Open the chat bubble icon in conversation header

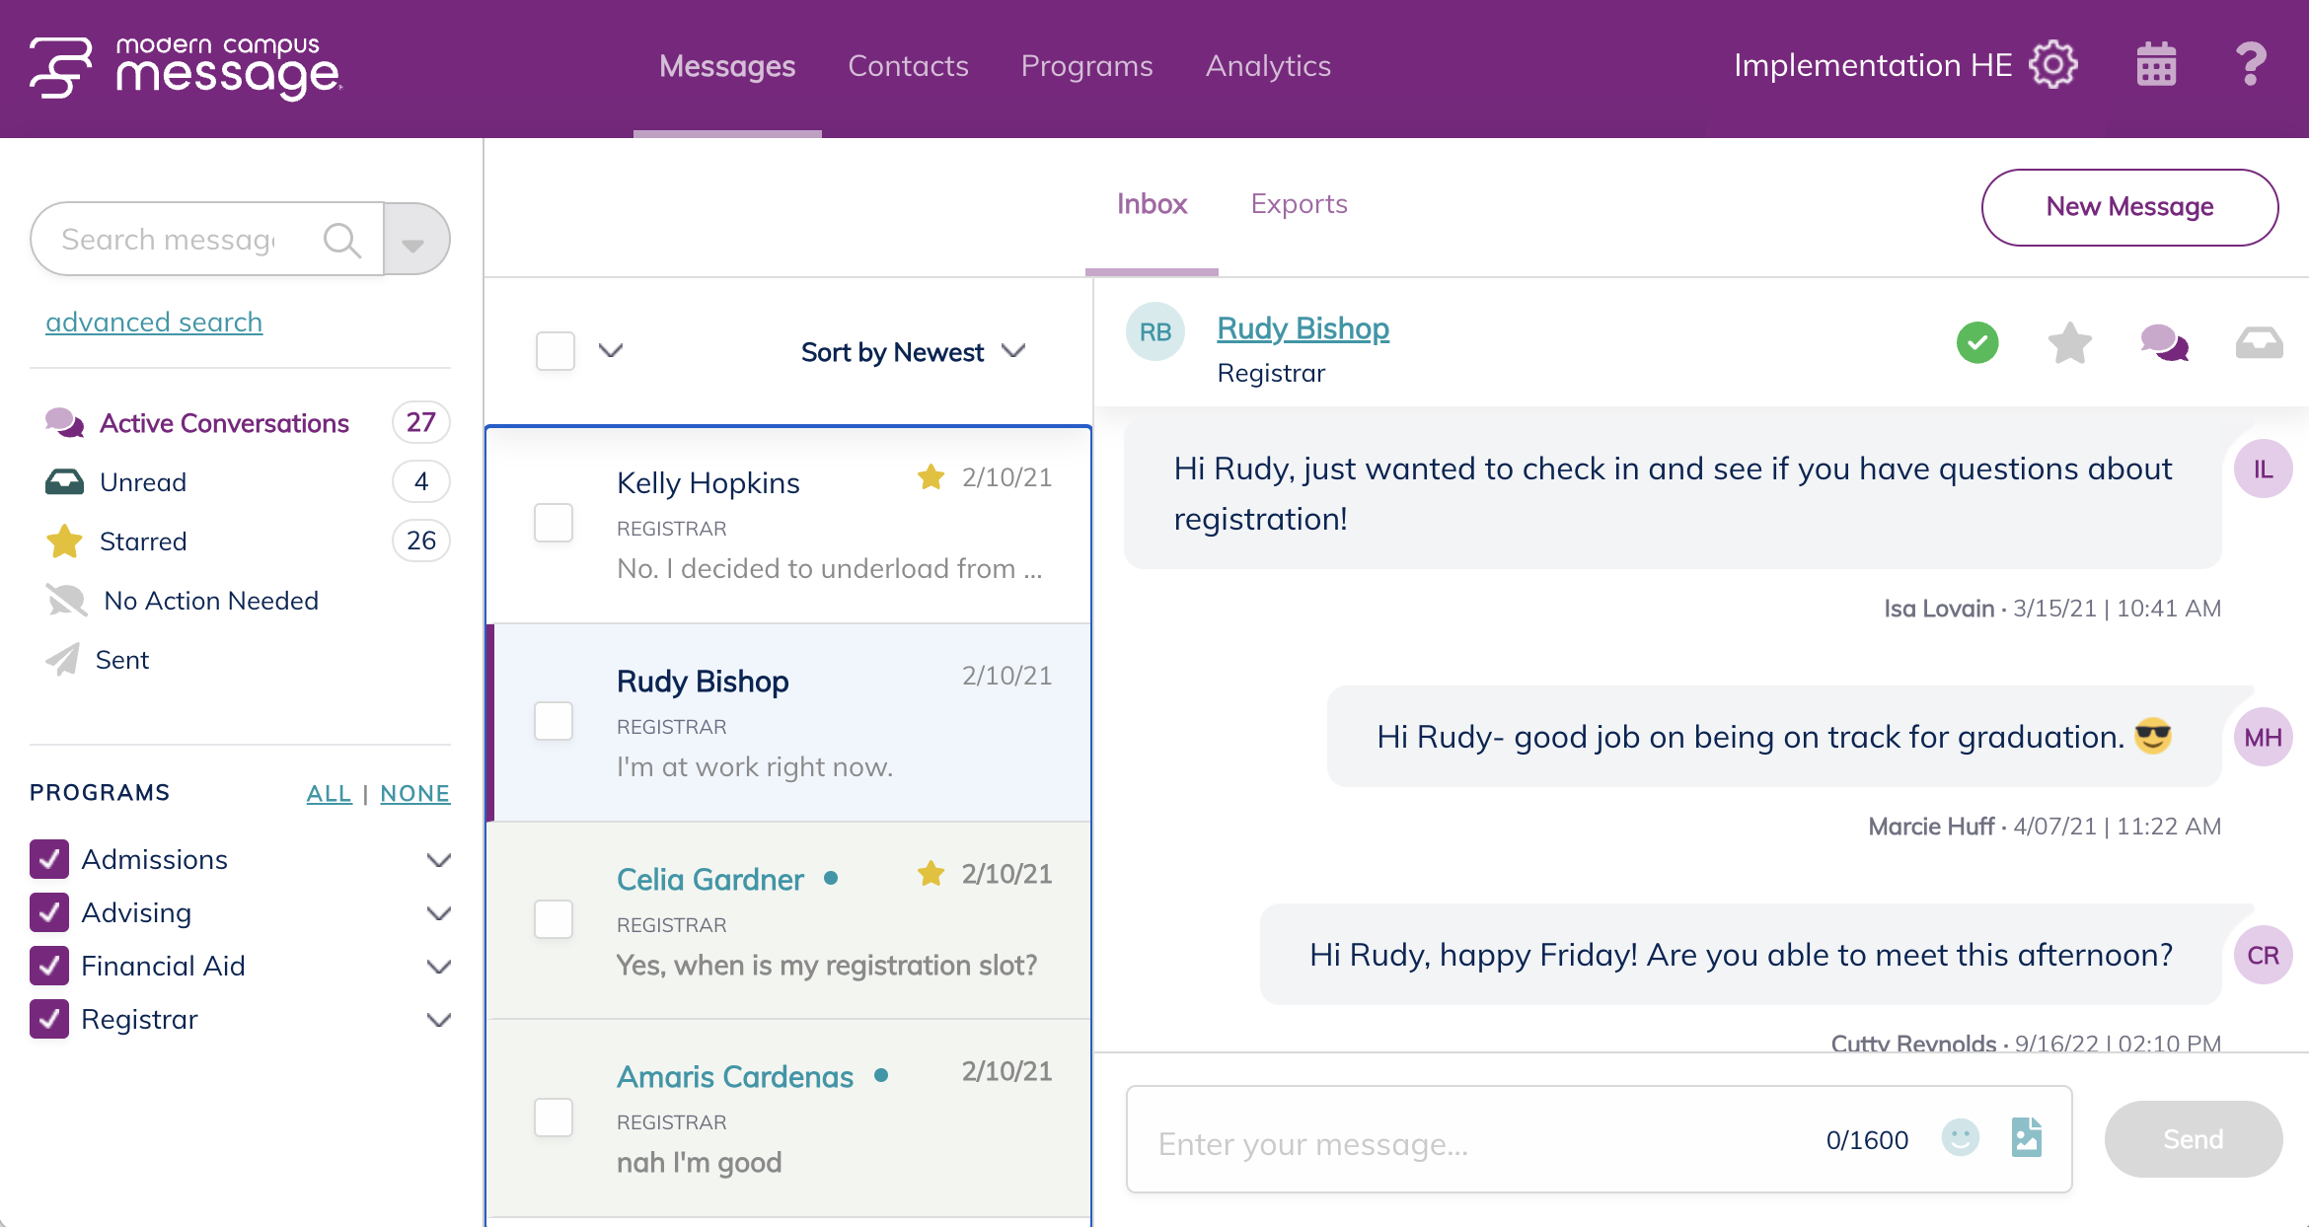(x=2167, y=343)
